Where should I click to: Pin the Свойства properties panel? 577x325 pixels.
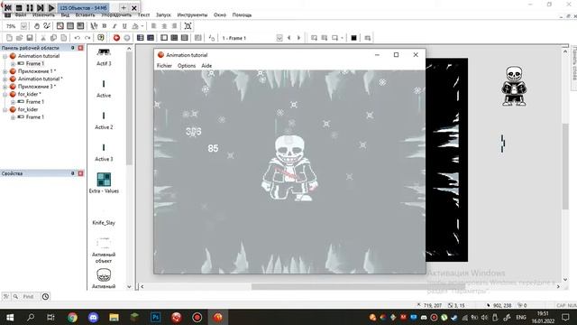click(x=72, y=173)
